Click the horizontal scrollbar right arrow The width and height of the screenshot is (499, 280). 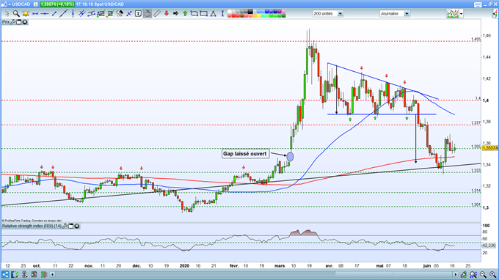click(x=456, y=274)
